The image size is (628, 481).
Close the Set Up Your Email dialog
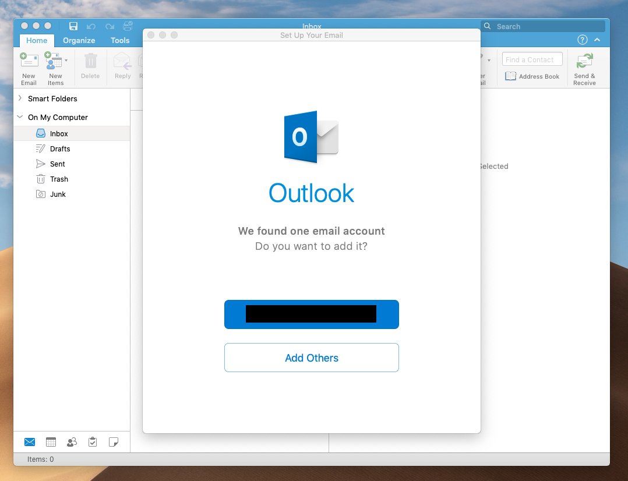(151, 36)
